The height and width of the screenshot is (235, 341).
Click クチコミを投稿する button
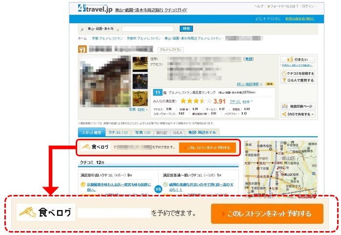pos(298,73)
